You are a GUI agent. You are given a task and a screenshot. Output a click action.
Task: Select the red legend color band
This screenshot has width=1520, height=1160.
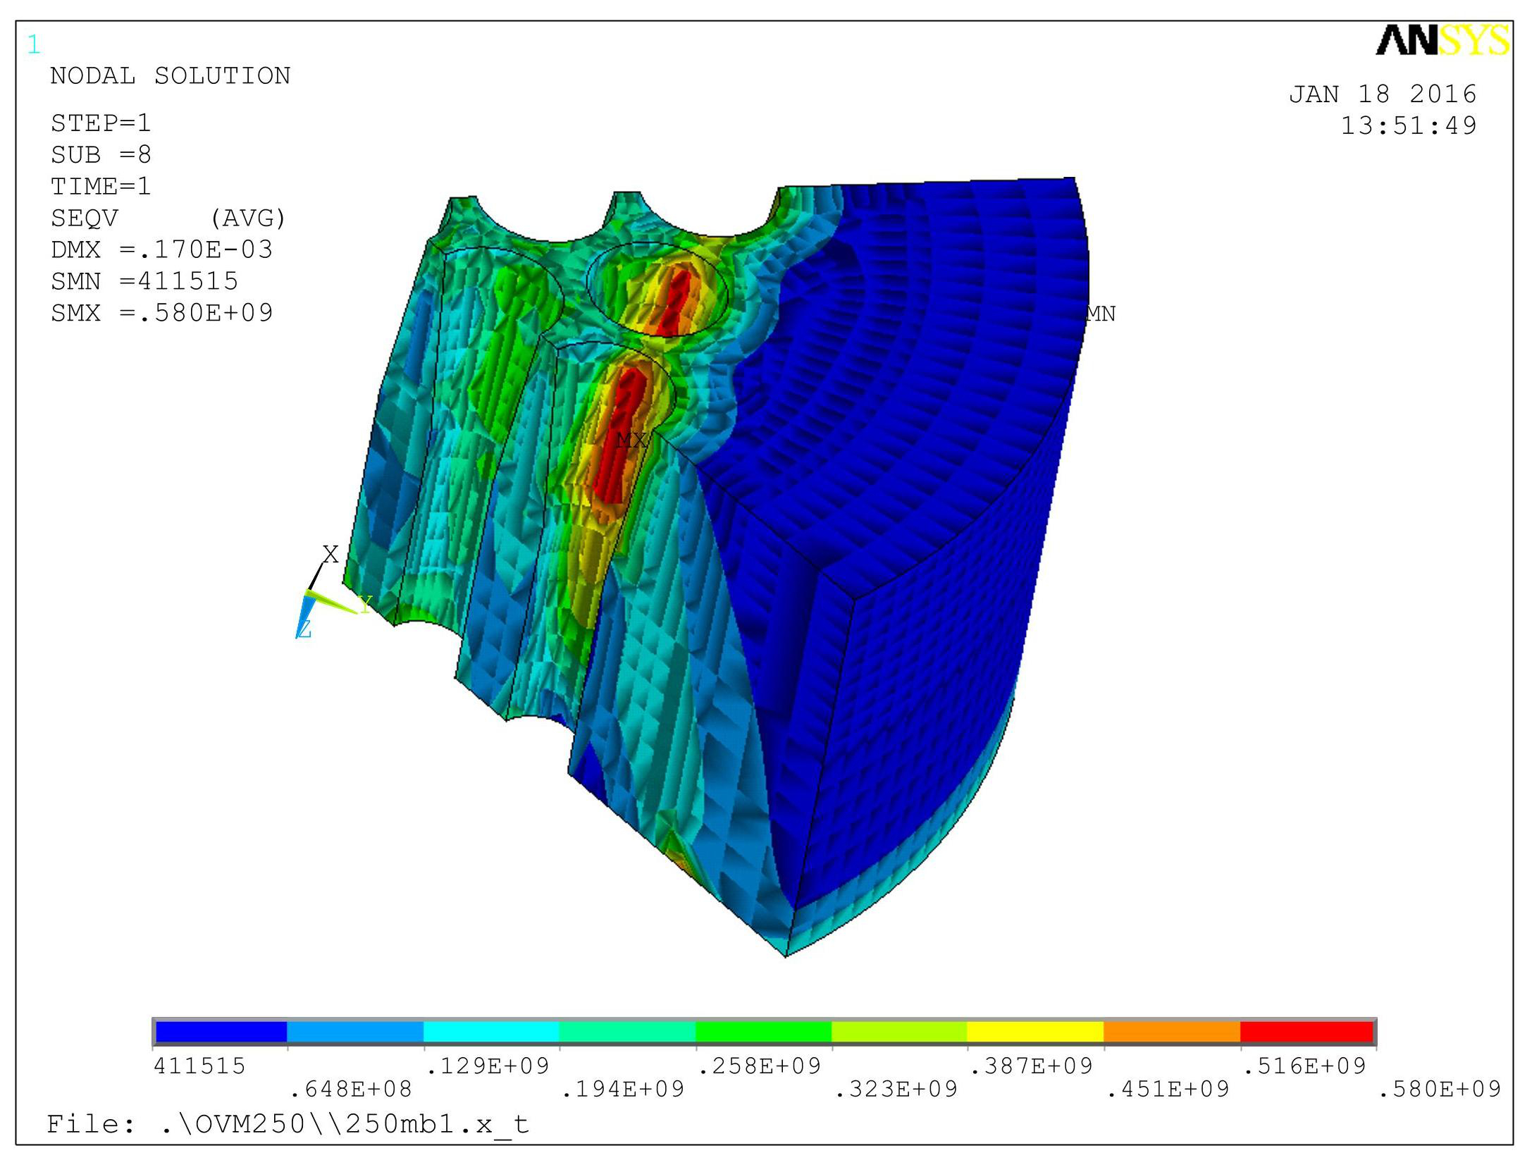(x=1306, y=1032)
